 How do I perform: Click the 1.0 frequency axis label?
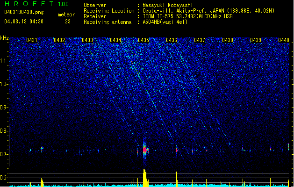point(4,84)
